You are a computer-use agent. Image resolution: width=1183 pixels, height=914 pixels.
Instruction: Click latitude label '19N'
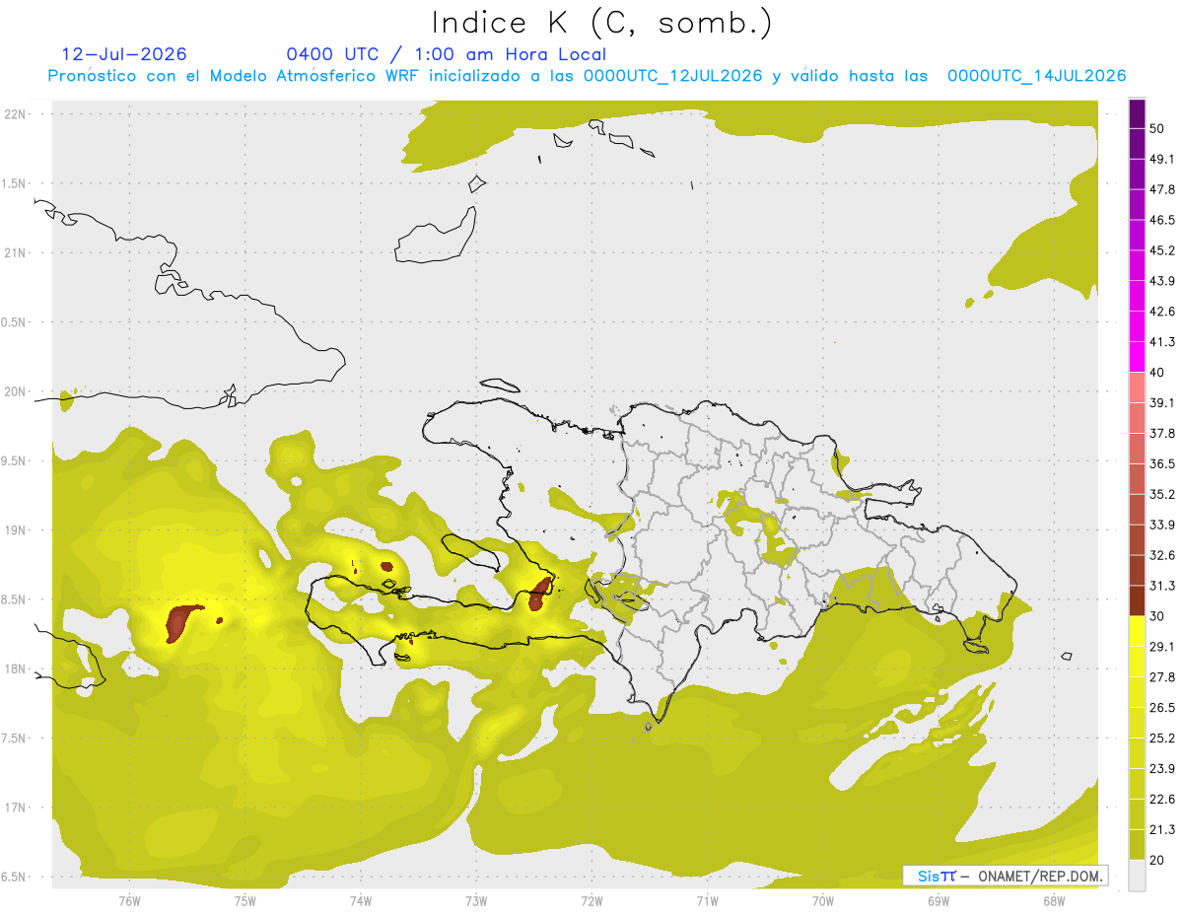point(15,530)
